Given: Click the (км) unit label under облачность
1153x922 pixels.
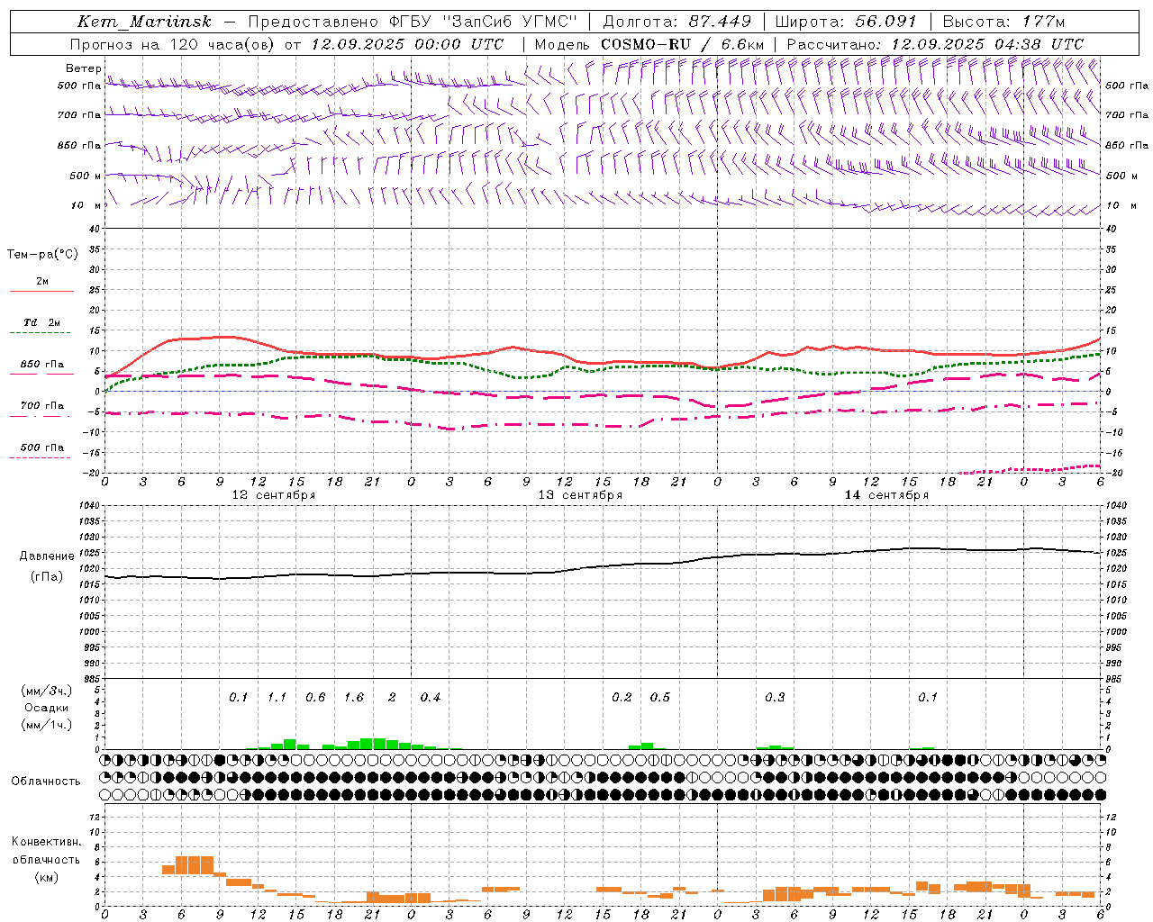Looking at the screenshot, I should (46, 876).
